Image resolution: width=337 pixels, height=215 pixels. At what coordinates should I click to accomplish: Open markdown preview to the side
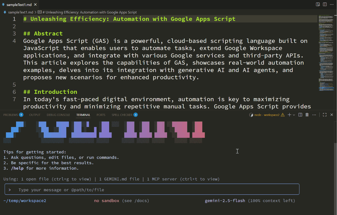pos(318,4)
